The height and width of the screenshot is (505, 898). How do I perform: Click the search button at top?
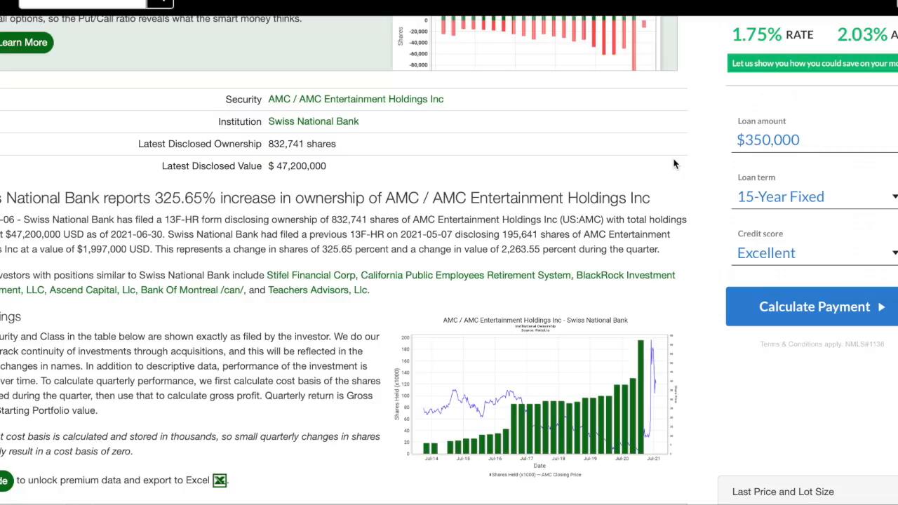click(x=160, y=4)
